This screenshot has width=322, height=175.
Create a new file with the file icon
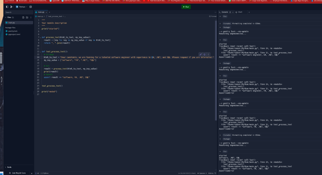[23, 17]
